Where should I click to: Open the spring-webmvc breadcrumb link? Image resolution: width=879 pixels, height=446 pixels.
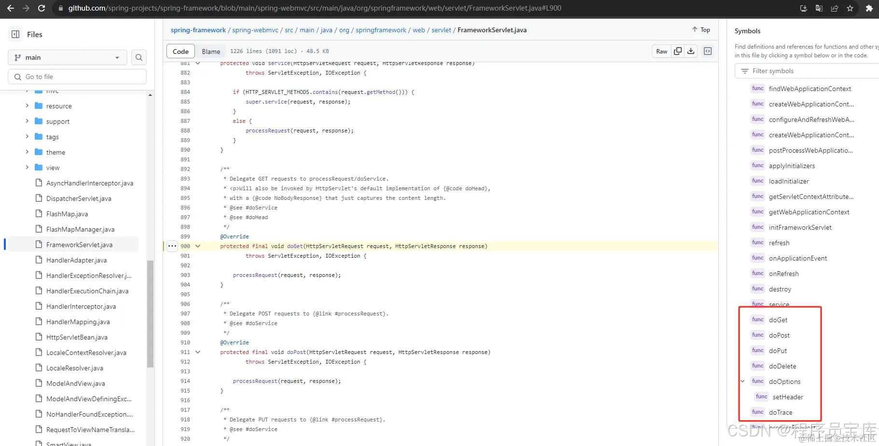click(x=255, y=30)
